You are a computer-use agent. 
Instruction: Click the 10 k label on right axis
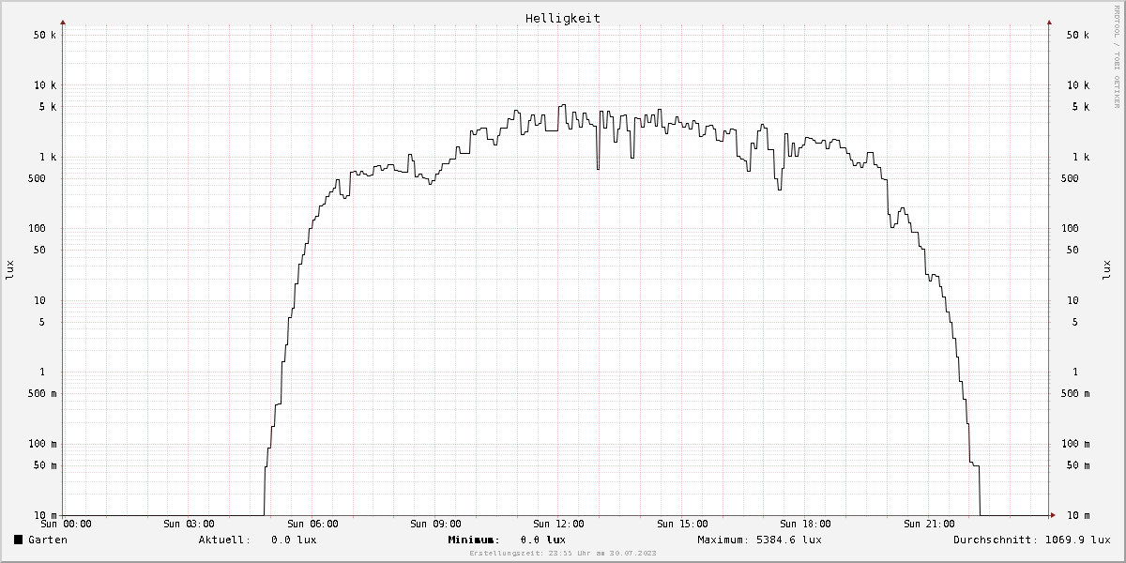click(1077, 85)
